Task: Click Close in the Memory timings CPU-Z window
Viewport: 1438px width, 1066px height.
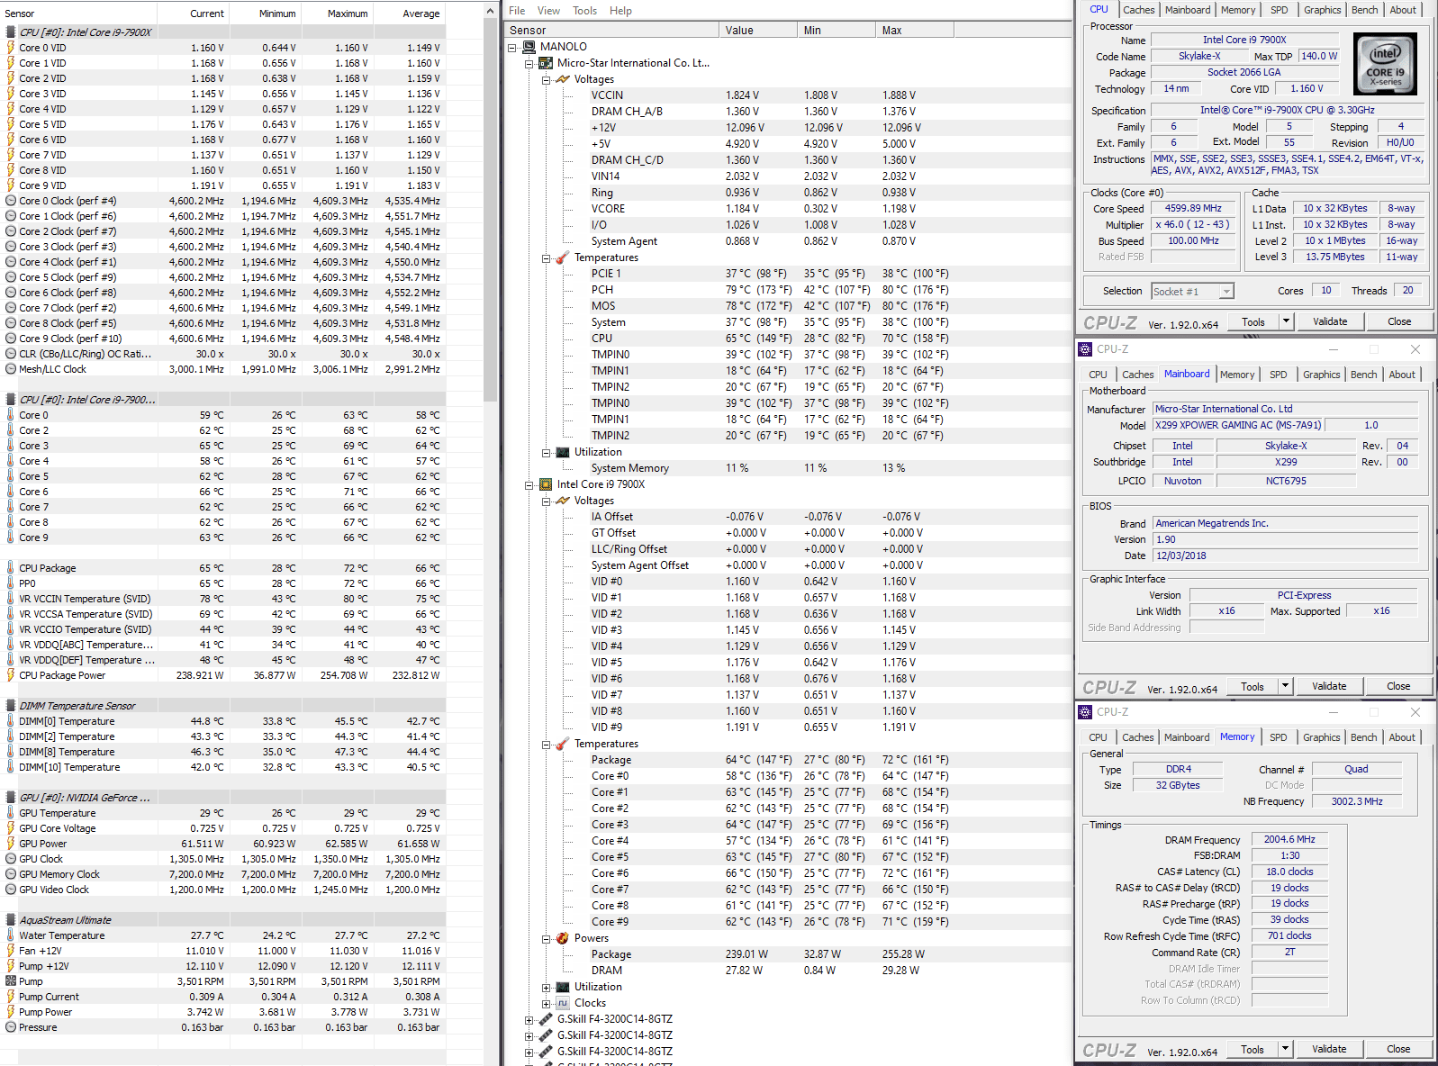Action: (1398, 1049)
